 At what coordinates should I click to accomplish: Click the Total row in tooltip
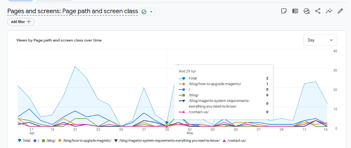(x=223, y=78)
